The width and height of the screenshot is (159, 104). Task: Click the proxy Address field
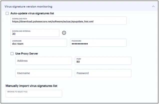[x=43, y=61]
